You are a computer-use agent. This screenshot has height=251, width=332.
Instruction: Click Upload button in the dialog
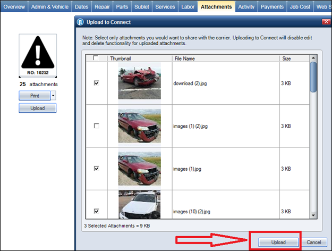coord(278,242)
